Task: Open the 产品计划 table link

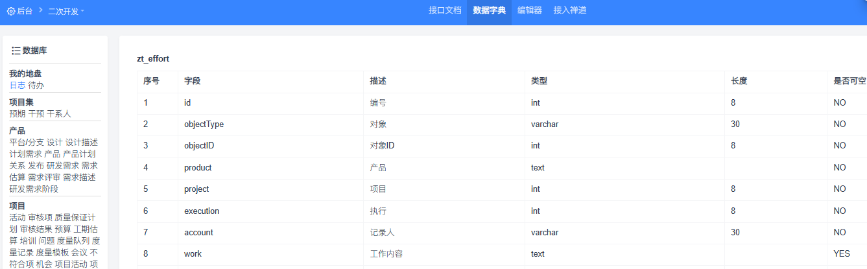Action: (79, 154)
